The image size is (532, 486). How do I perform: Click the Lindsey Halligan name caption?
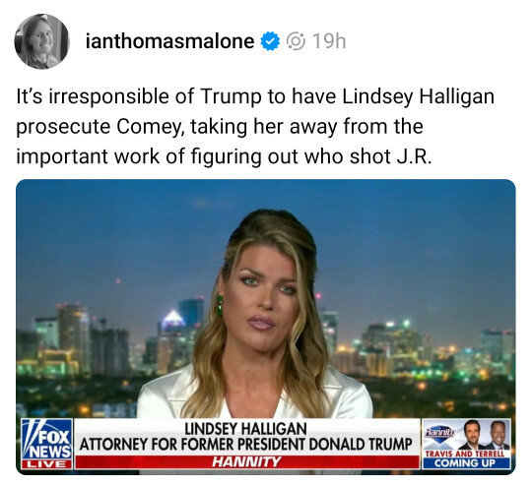click(245, 429)
